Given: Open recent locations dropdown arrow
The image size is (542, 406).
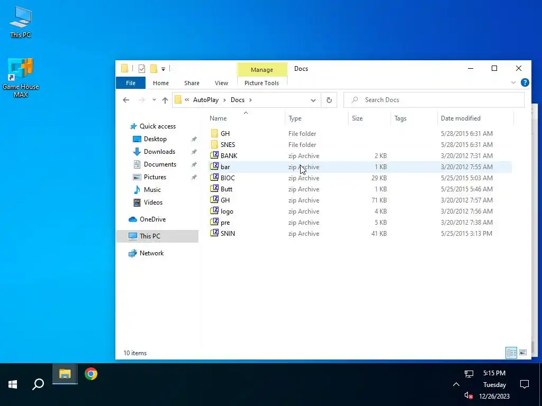Looking at the screenshot, I should (154, 100).
